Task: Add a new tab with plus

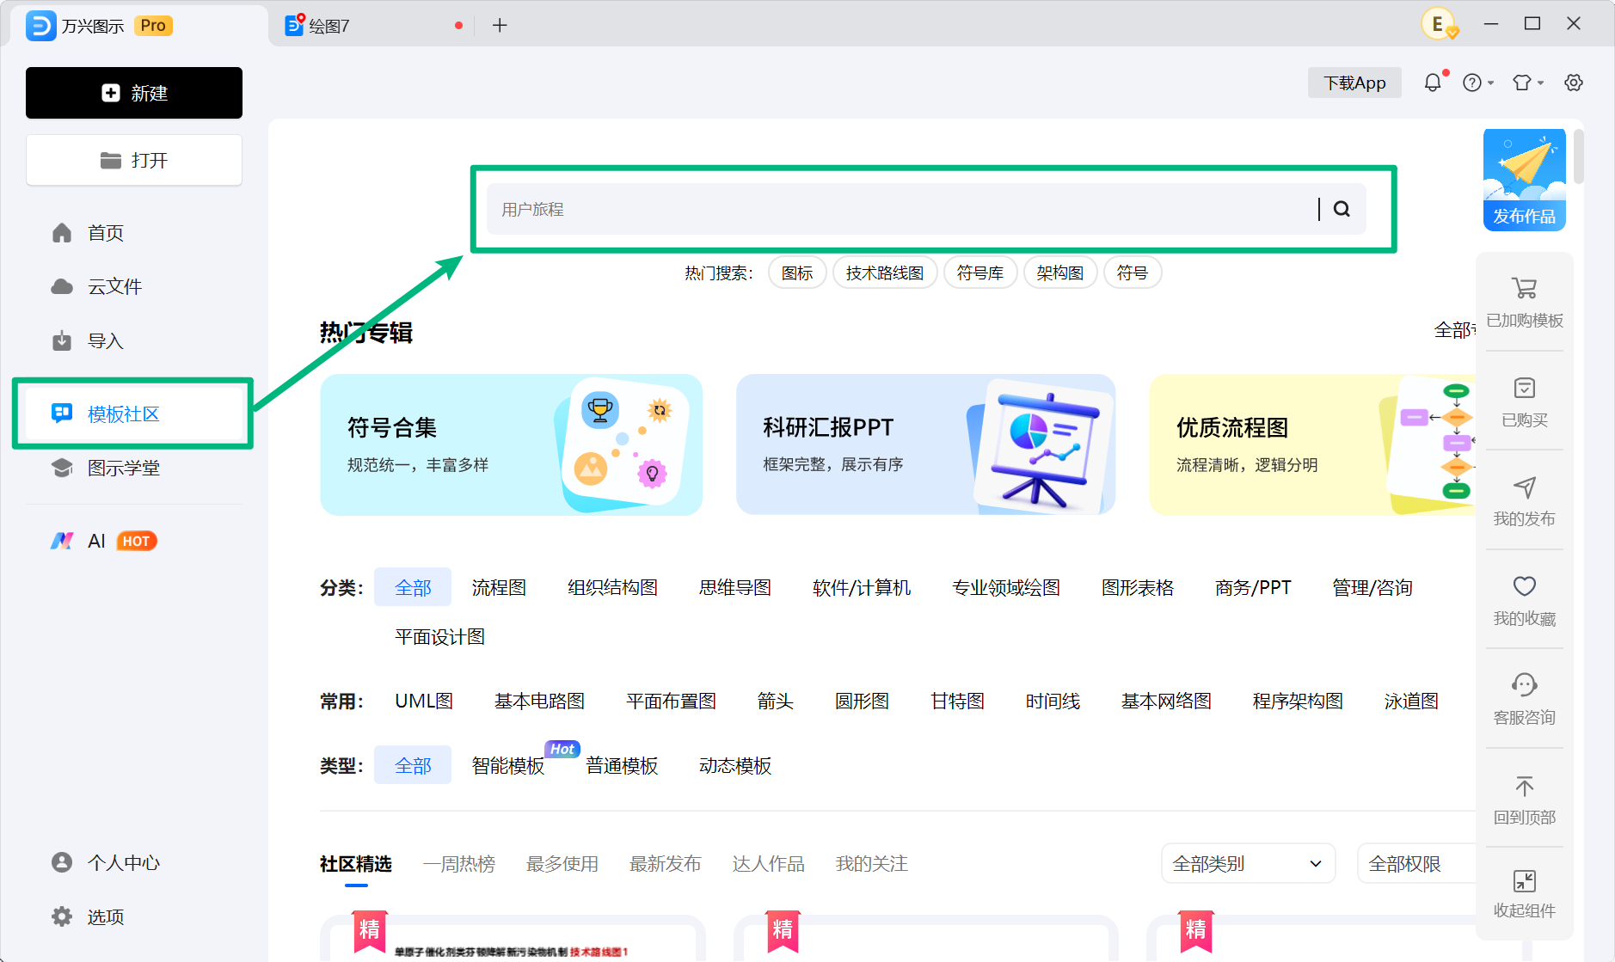Action: pyautogui.click(x=500, y=26)
